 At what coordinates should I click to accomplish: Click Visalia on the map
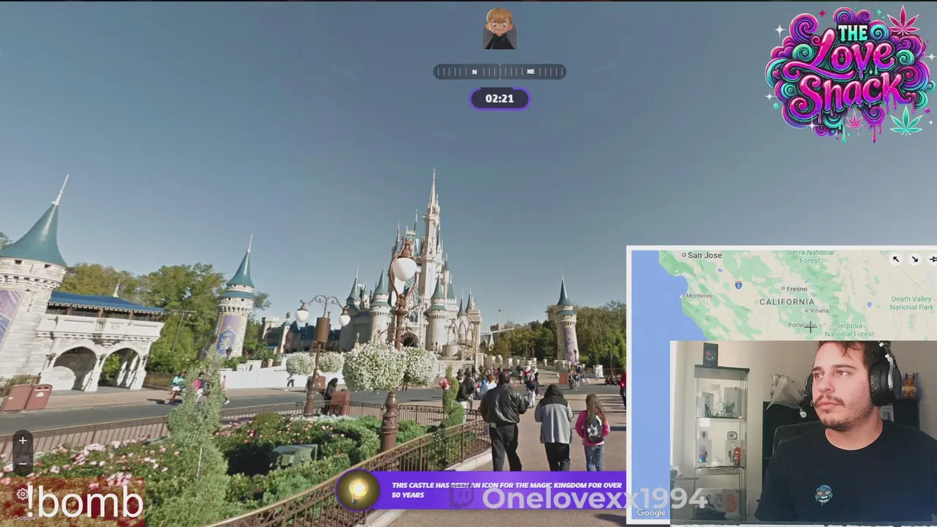818,310
